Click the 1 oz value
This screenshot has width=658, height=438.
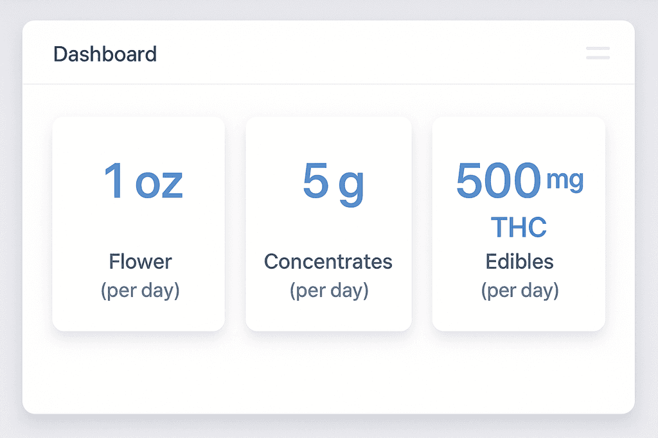(143, 181)
